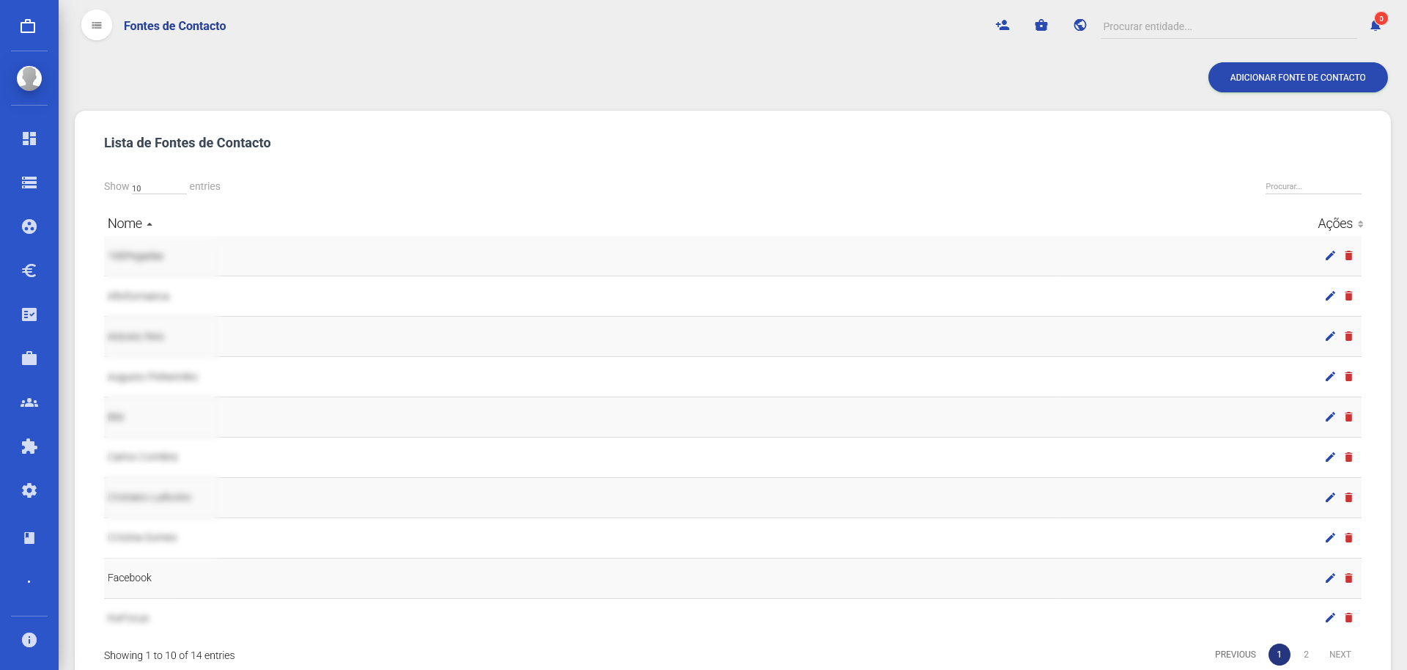The width and height of the screenshot is (1407, 670).
Task: Edit the Facebook contact source
Action: (x=1330, y=578)
